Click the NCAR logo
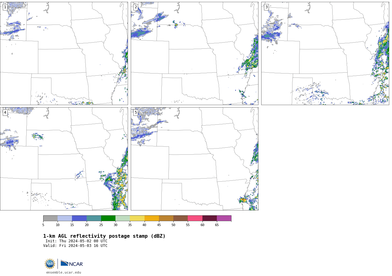 coord(72,263)
